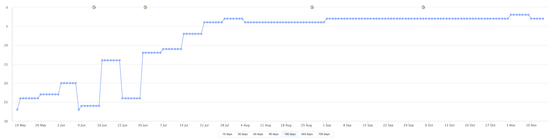The height and width of the screenshot is (140, 553).
Task: Click the first point of the rank 14 plateau
Action: pos(102,60)
